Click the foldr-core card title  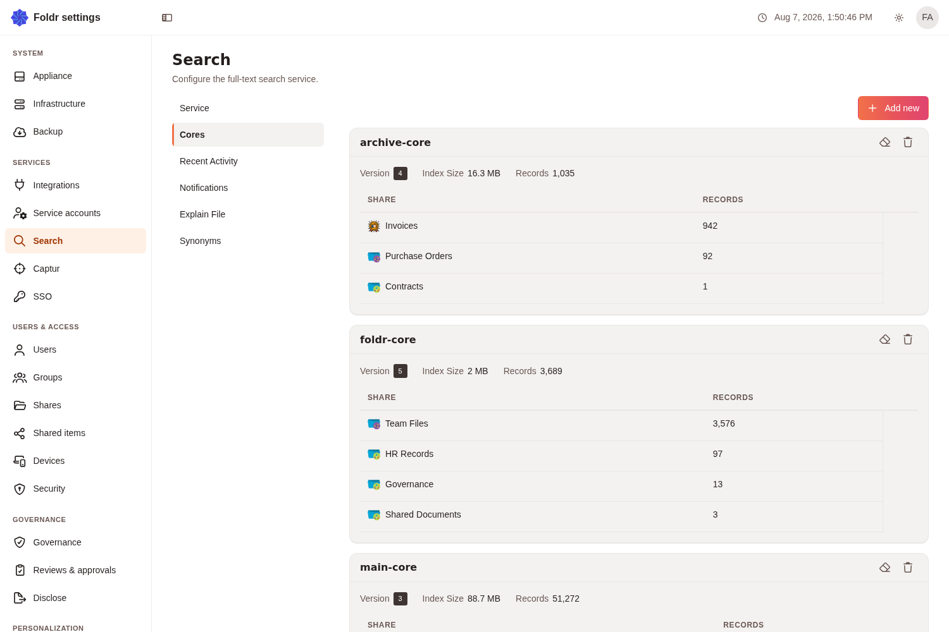pos(388,339)
